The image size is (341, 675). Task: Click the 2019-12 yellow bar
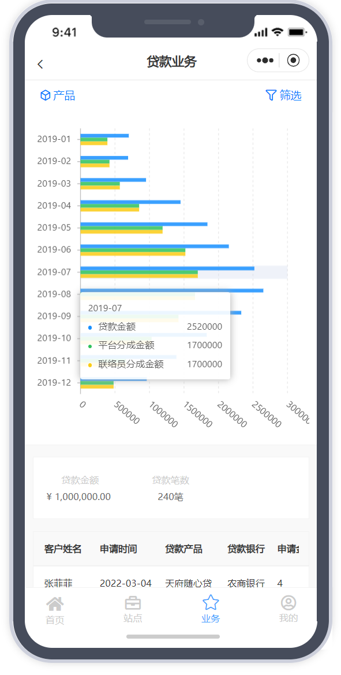point(97,386)
